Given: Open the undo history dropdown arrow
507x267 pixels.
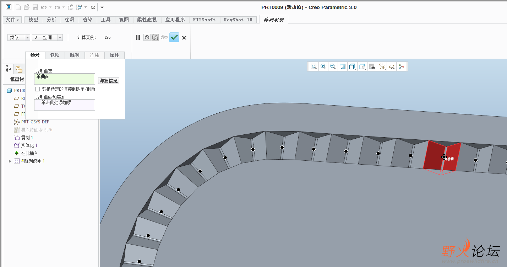Looking at the screenshot, I should 50,7.
